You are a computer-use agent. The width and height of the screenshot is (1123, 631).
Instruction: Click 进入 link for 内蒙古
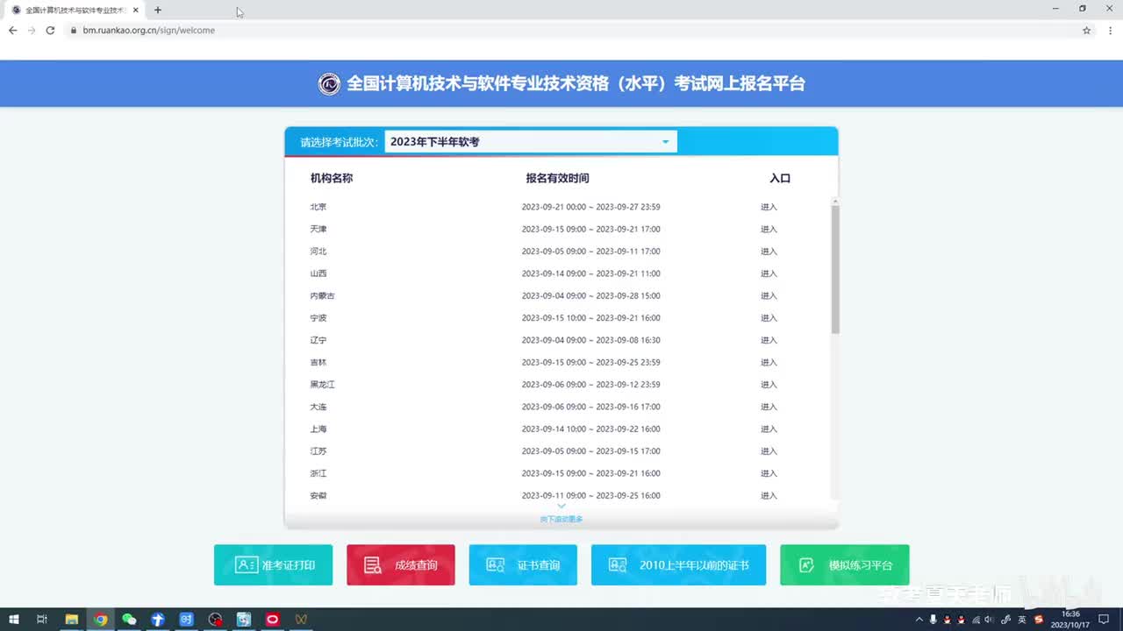pos(769,296)
